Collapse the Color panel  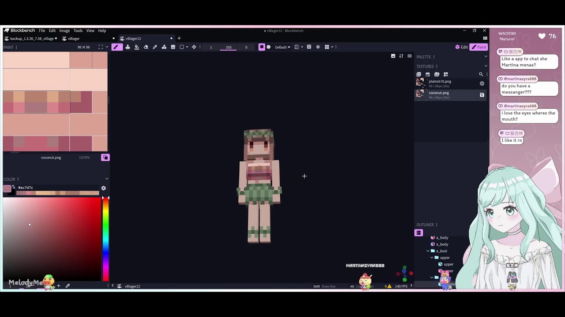pyautogui.click(x=106, y=179)
